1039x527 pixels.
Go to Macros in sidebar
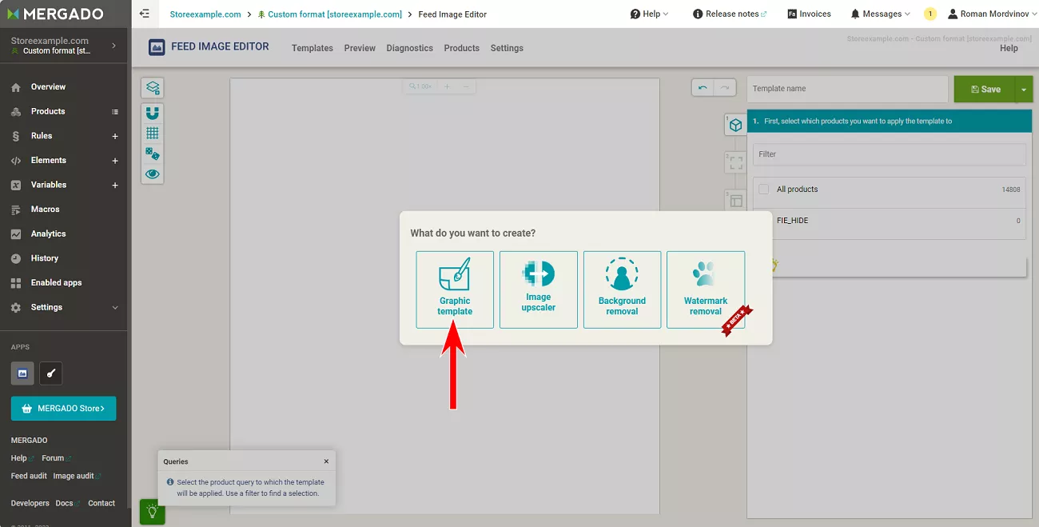point(45,209)
